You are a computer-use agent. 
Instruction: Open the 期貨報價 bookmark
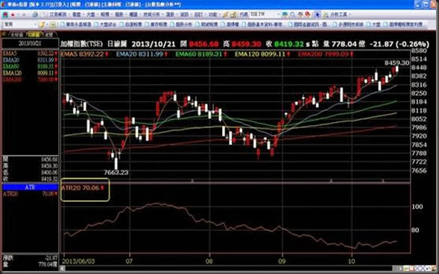[x=206, y=25]
